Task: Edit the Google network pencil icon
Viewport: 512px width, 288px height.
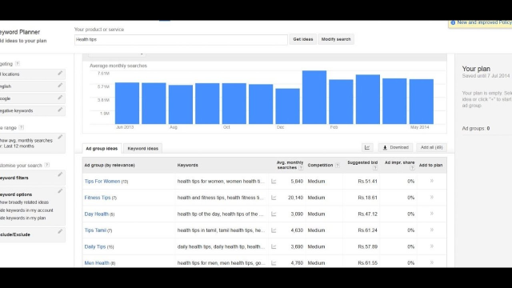Action: (60, 98)
